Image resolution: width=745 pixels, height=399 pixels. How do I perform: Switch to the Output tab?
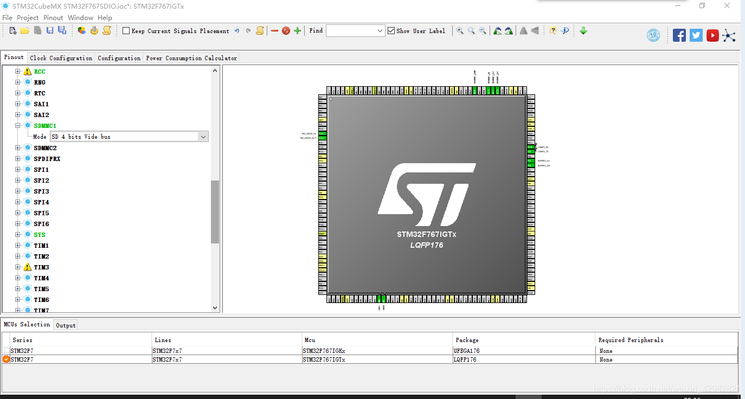[66, 325]
